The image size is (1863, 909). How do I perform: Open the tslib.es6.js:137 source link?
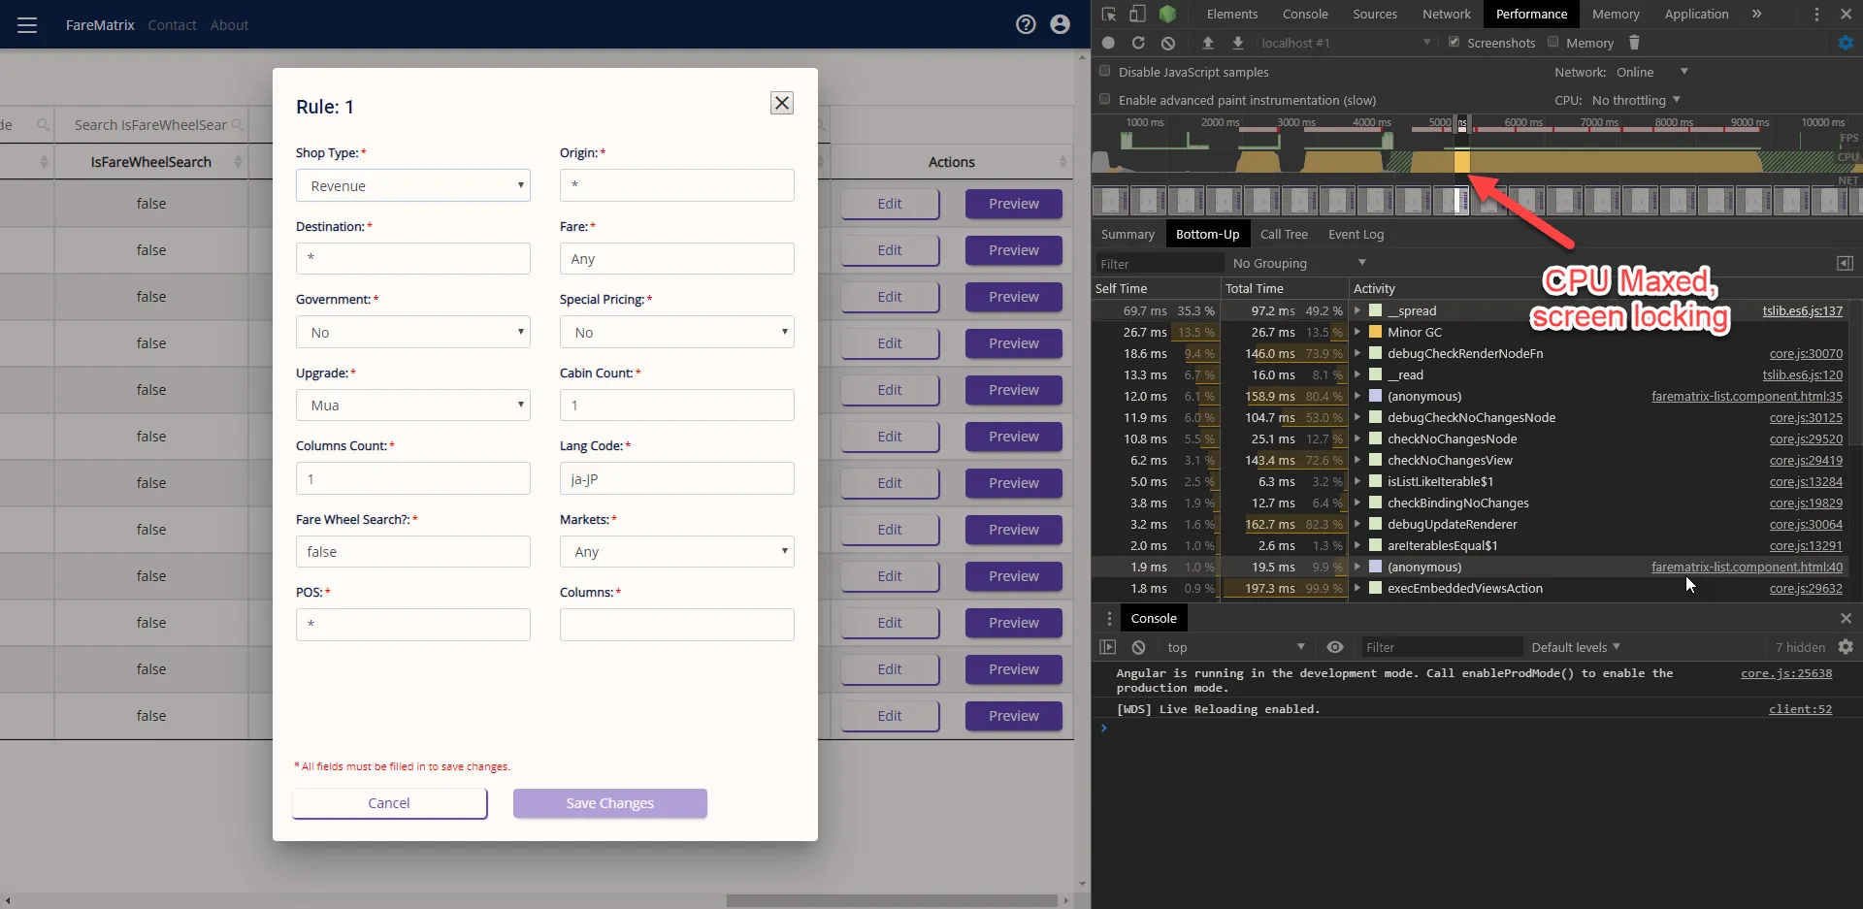1803,310
